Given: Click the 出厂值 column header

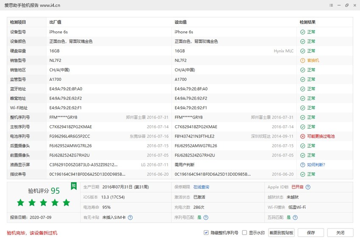Looking at the screenshot, I should (x=55, y=22).
